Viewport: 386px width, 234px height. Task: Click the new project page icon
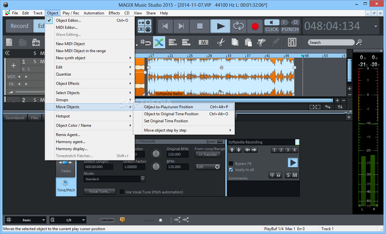click(9, 42)
